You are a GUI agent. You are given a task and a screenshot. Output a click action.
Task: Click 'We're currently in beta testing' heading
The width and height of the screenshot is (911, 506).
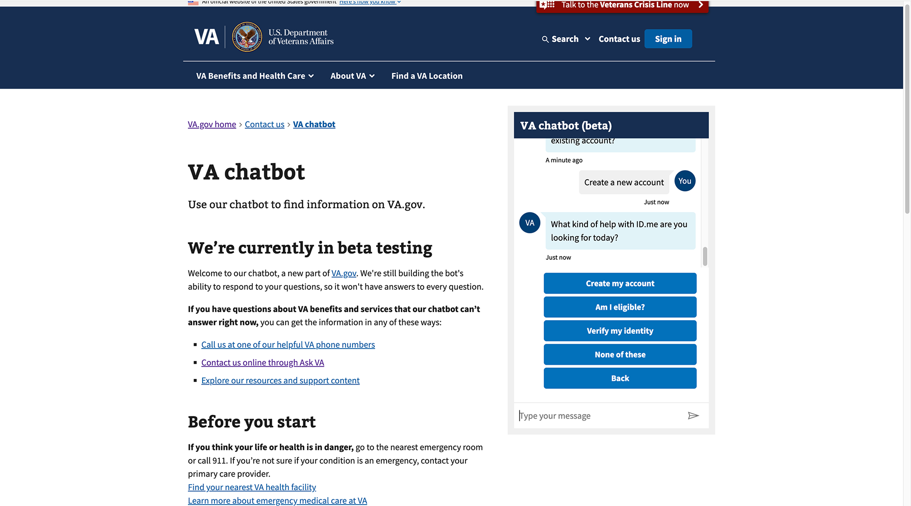point(310,248)
